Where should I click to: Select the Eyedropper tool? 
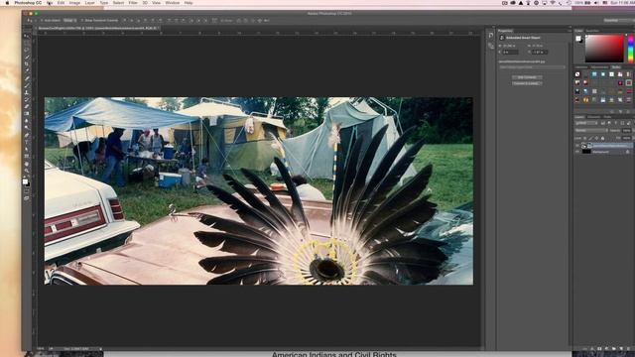tap(27, 71)
